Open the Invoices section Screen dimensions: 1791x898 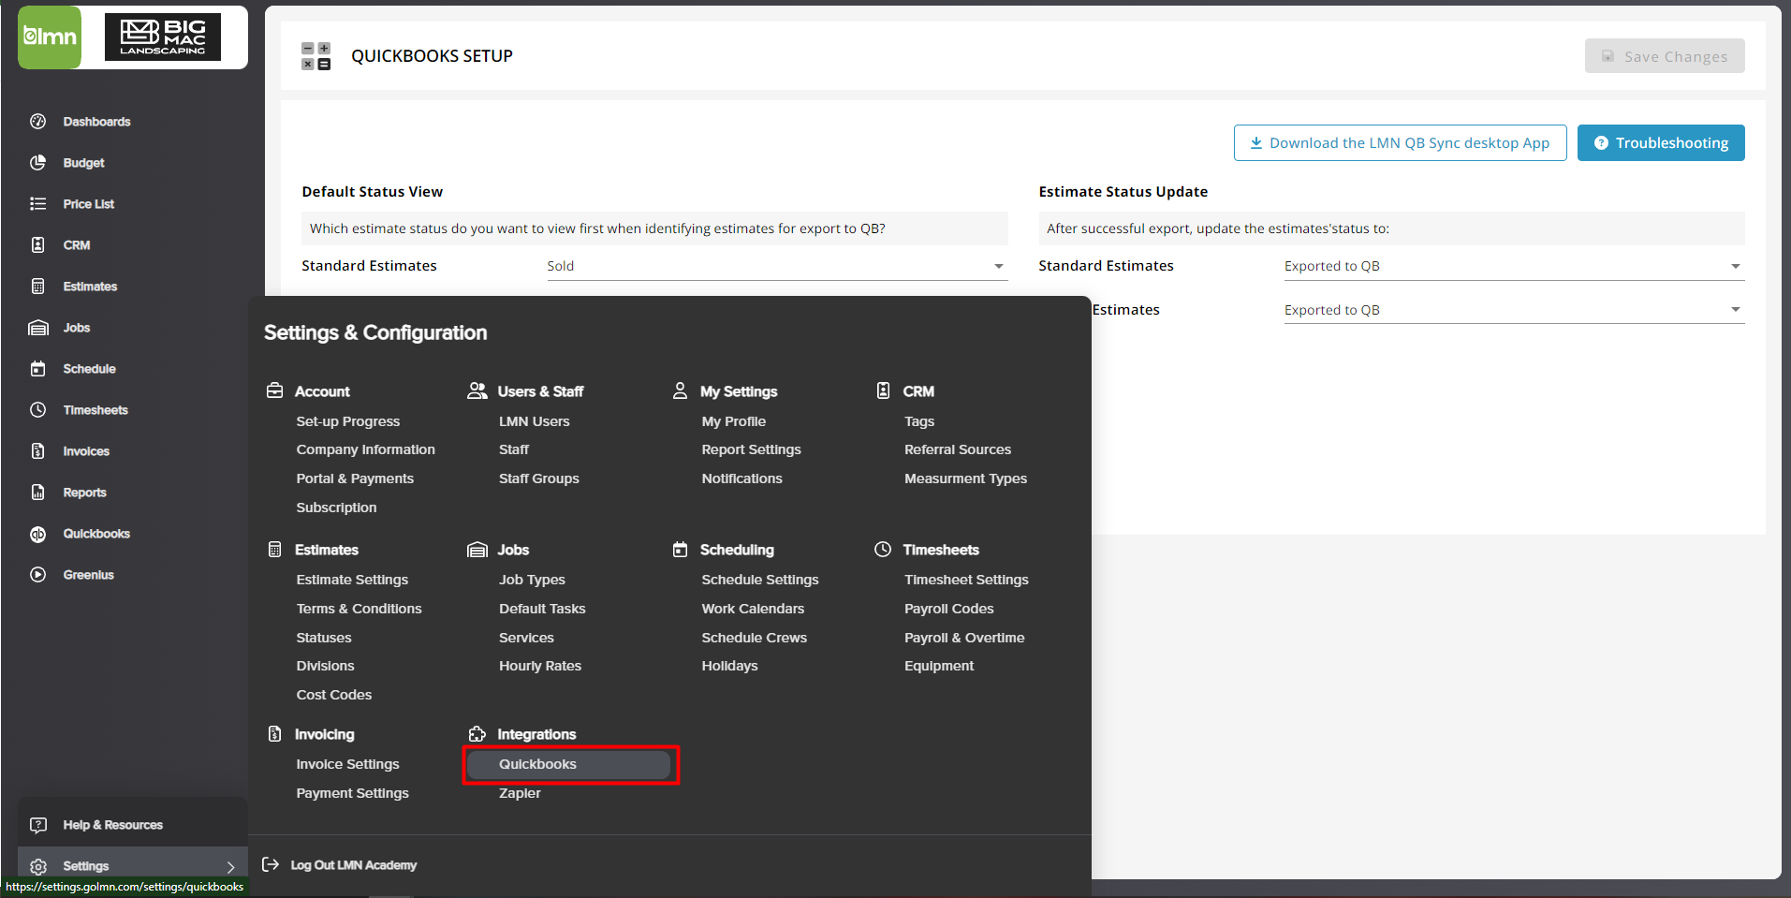[x=86, y=450]
